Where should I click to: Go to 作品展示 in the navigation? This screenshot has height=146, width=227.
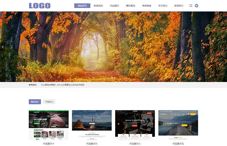point(114,6)
